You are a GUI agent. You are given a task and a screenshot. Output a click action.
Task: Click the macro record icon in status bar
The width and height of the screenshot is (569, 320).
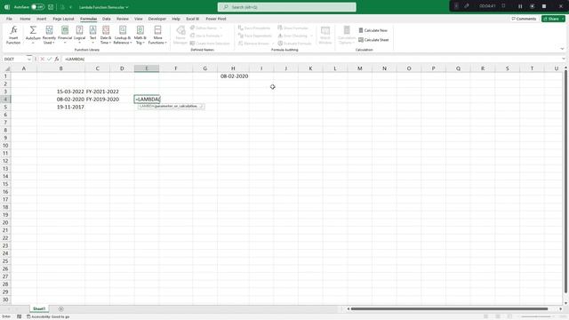click(x=20, y=316)
